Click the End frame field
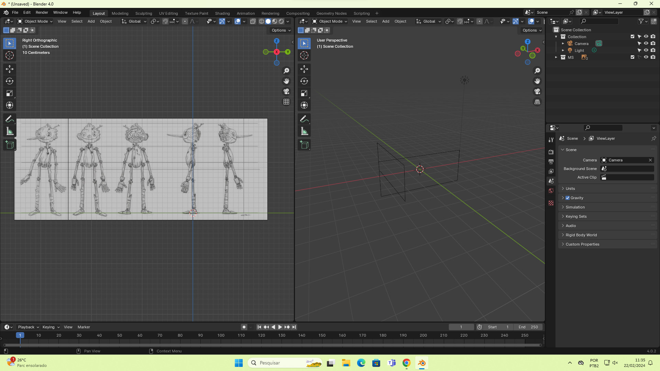This screenshot has height=371, width=660. (x=528, y=327)
